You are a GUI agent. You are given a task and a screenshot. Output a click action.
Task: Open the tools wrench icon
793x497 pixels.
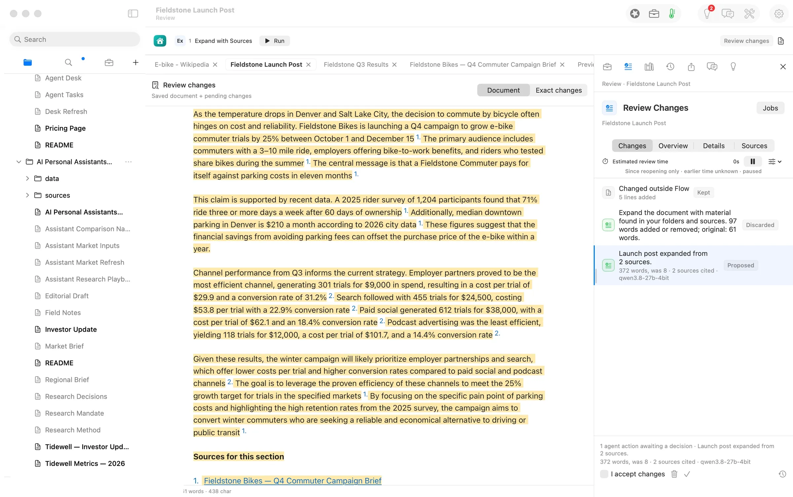pyautogui.click(x=749, y=14)
